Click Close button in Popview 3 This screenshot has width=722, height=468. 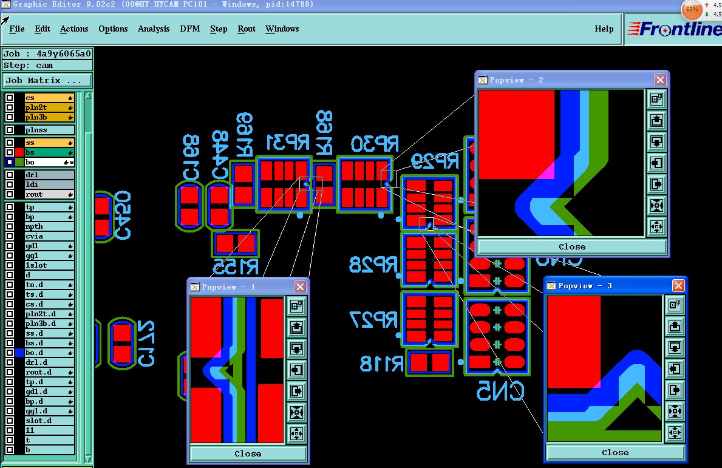[x=615, y=452]
